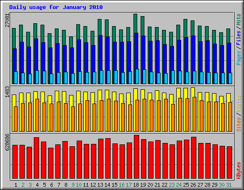Click the green hits bar for day 9

71,42
